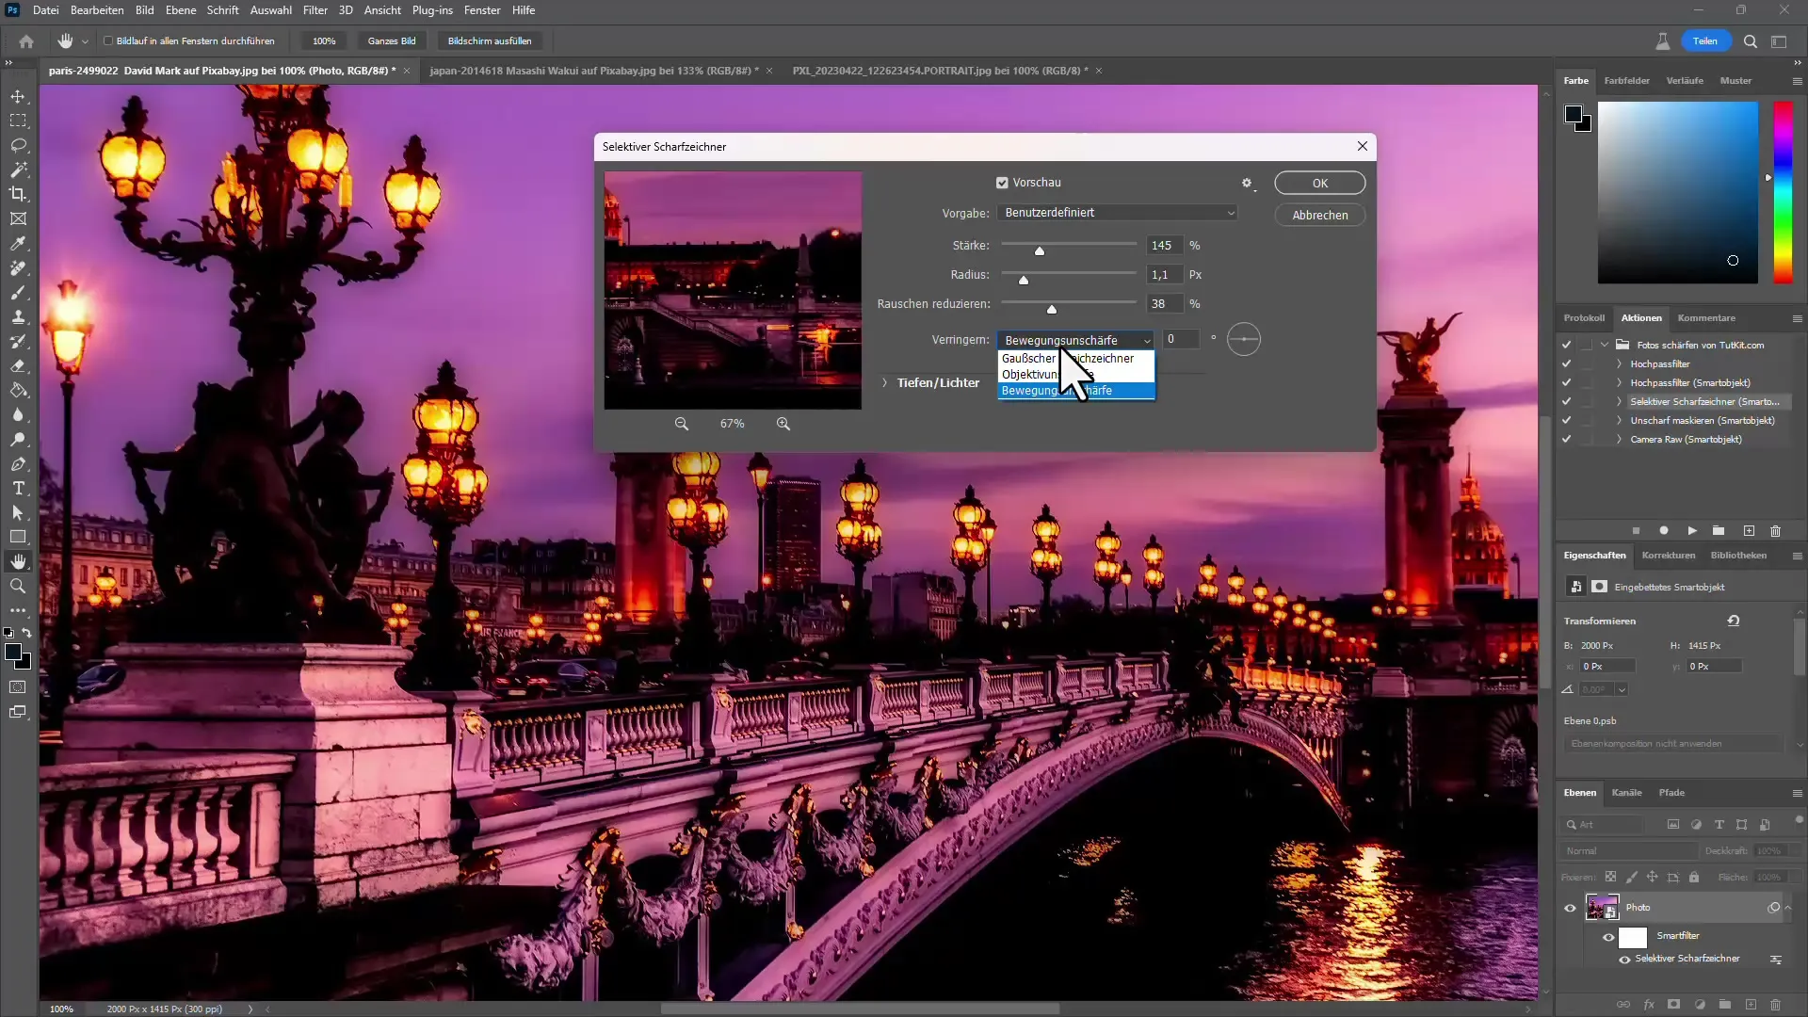1808x1017 pixels.
Task: Click the Teilen button
Action: click(x=1705, y=40)
